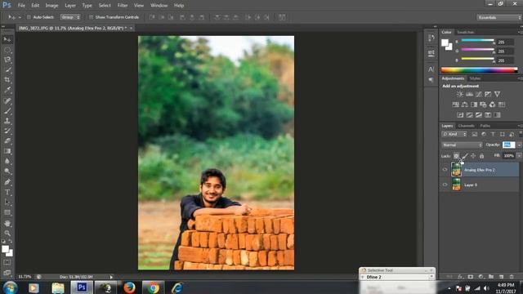Create a new layer

pyautogui.click(x=501, y=277)
